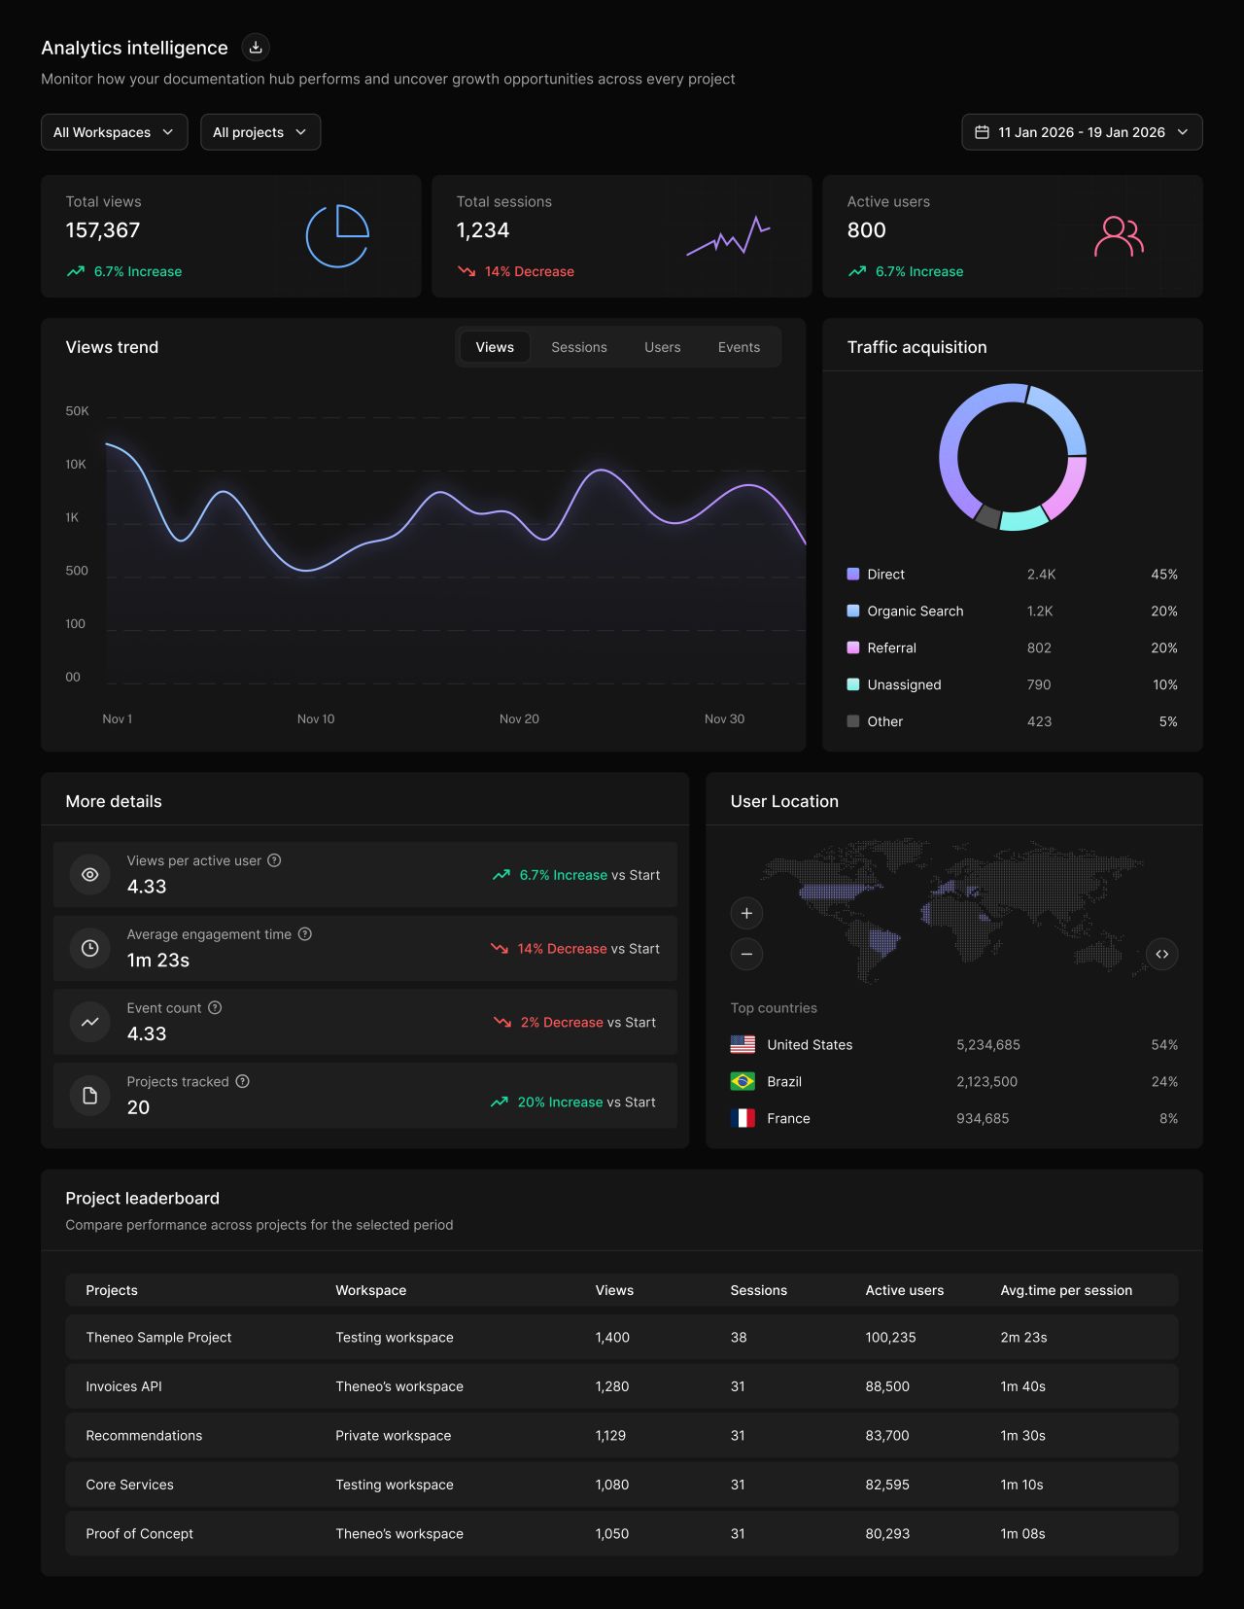Zoom in on the user location map
Viewport: 1244px width, 1609px height.
pyautogui.click(x=746, y=913)
